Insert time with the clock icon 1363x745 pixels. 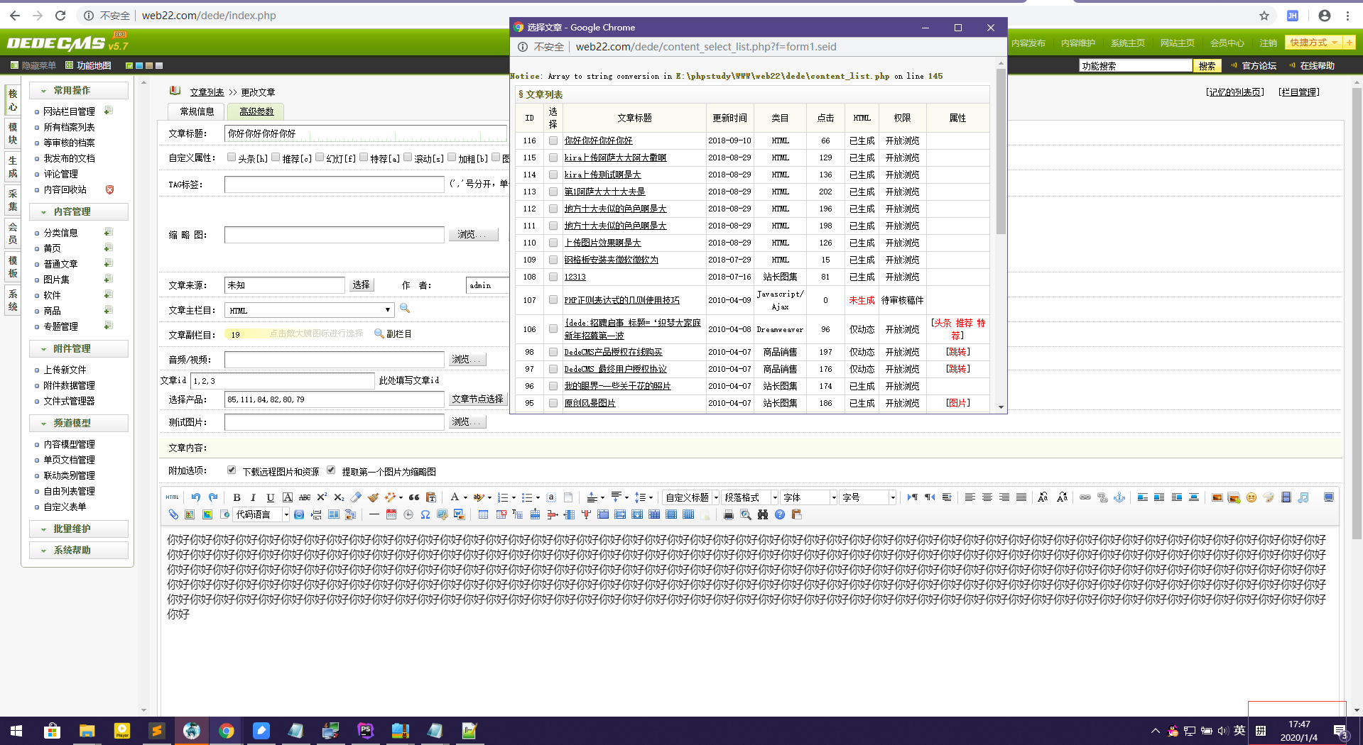[x=408, y=514]
